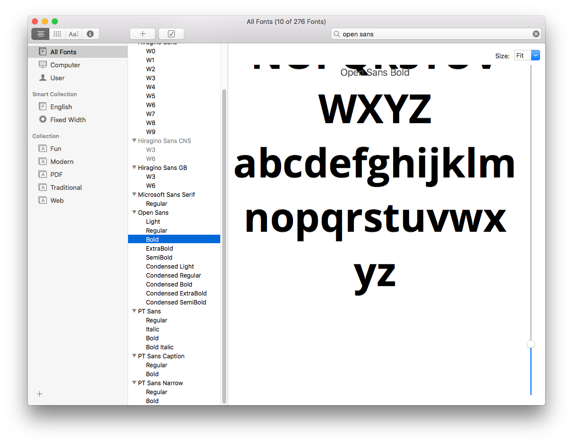Click the Traditional collection icon
This screenshot has width=573, height=445.
coord(43,187)
